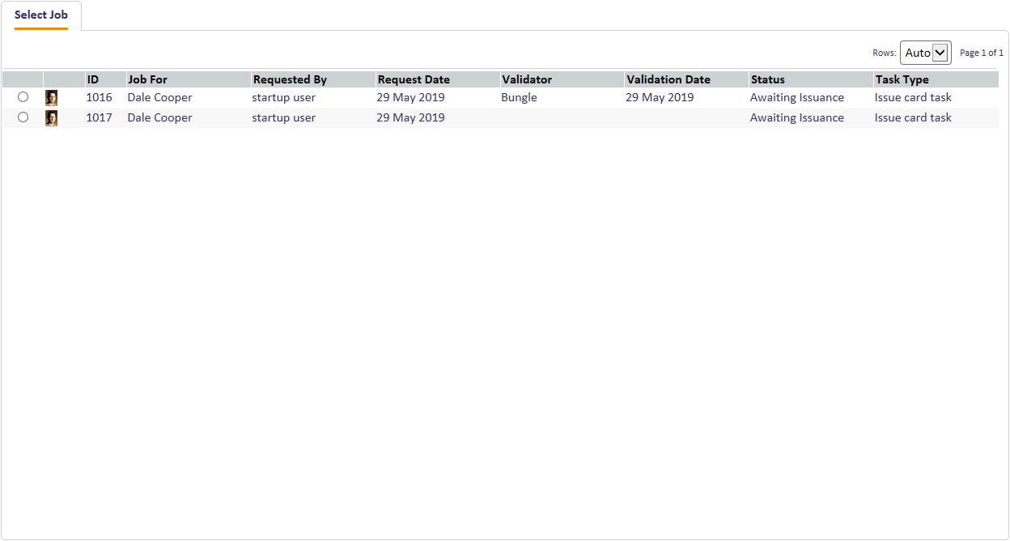Select the radio button for job 1017
The image size is (1010, 541).
(23, 117)
